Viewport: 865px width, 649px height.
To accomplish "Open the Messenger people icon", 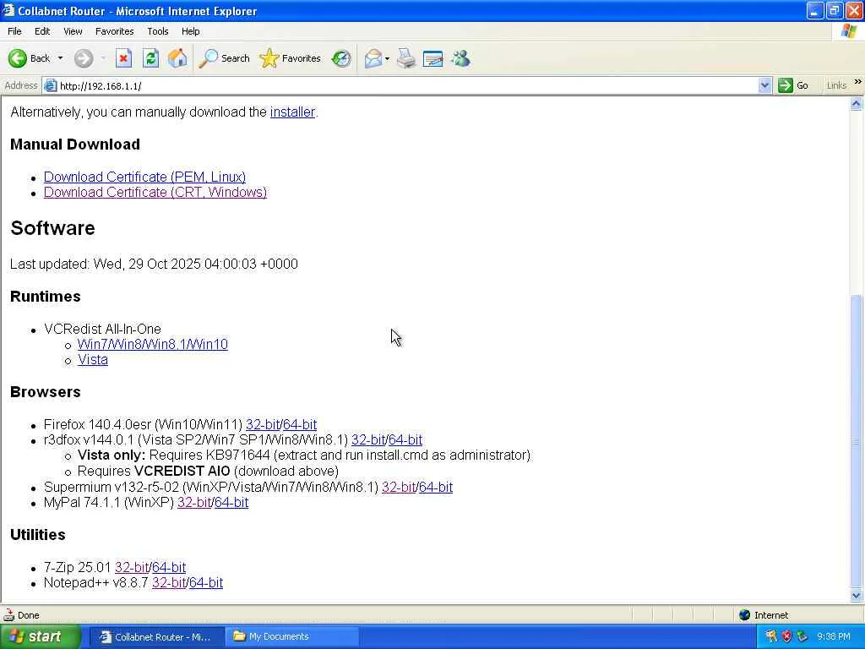I will tap(460, 58).
